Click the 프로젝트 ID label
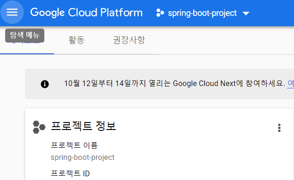The image size is (294, 180). 70,173
